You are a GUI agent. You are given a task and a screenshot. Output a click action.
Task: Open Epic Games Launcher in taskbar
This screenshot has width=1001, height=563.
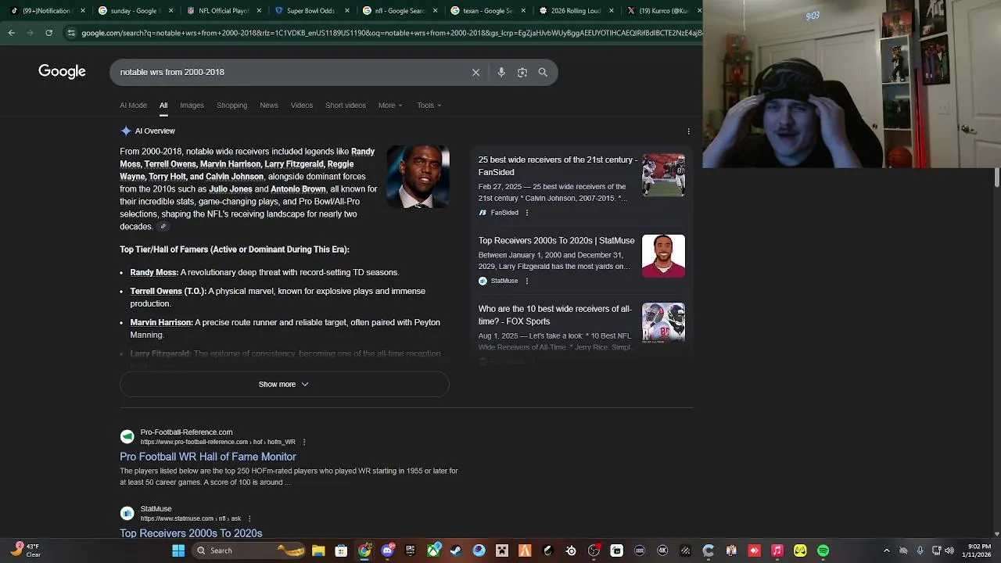coord(410,550)
